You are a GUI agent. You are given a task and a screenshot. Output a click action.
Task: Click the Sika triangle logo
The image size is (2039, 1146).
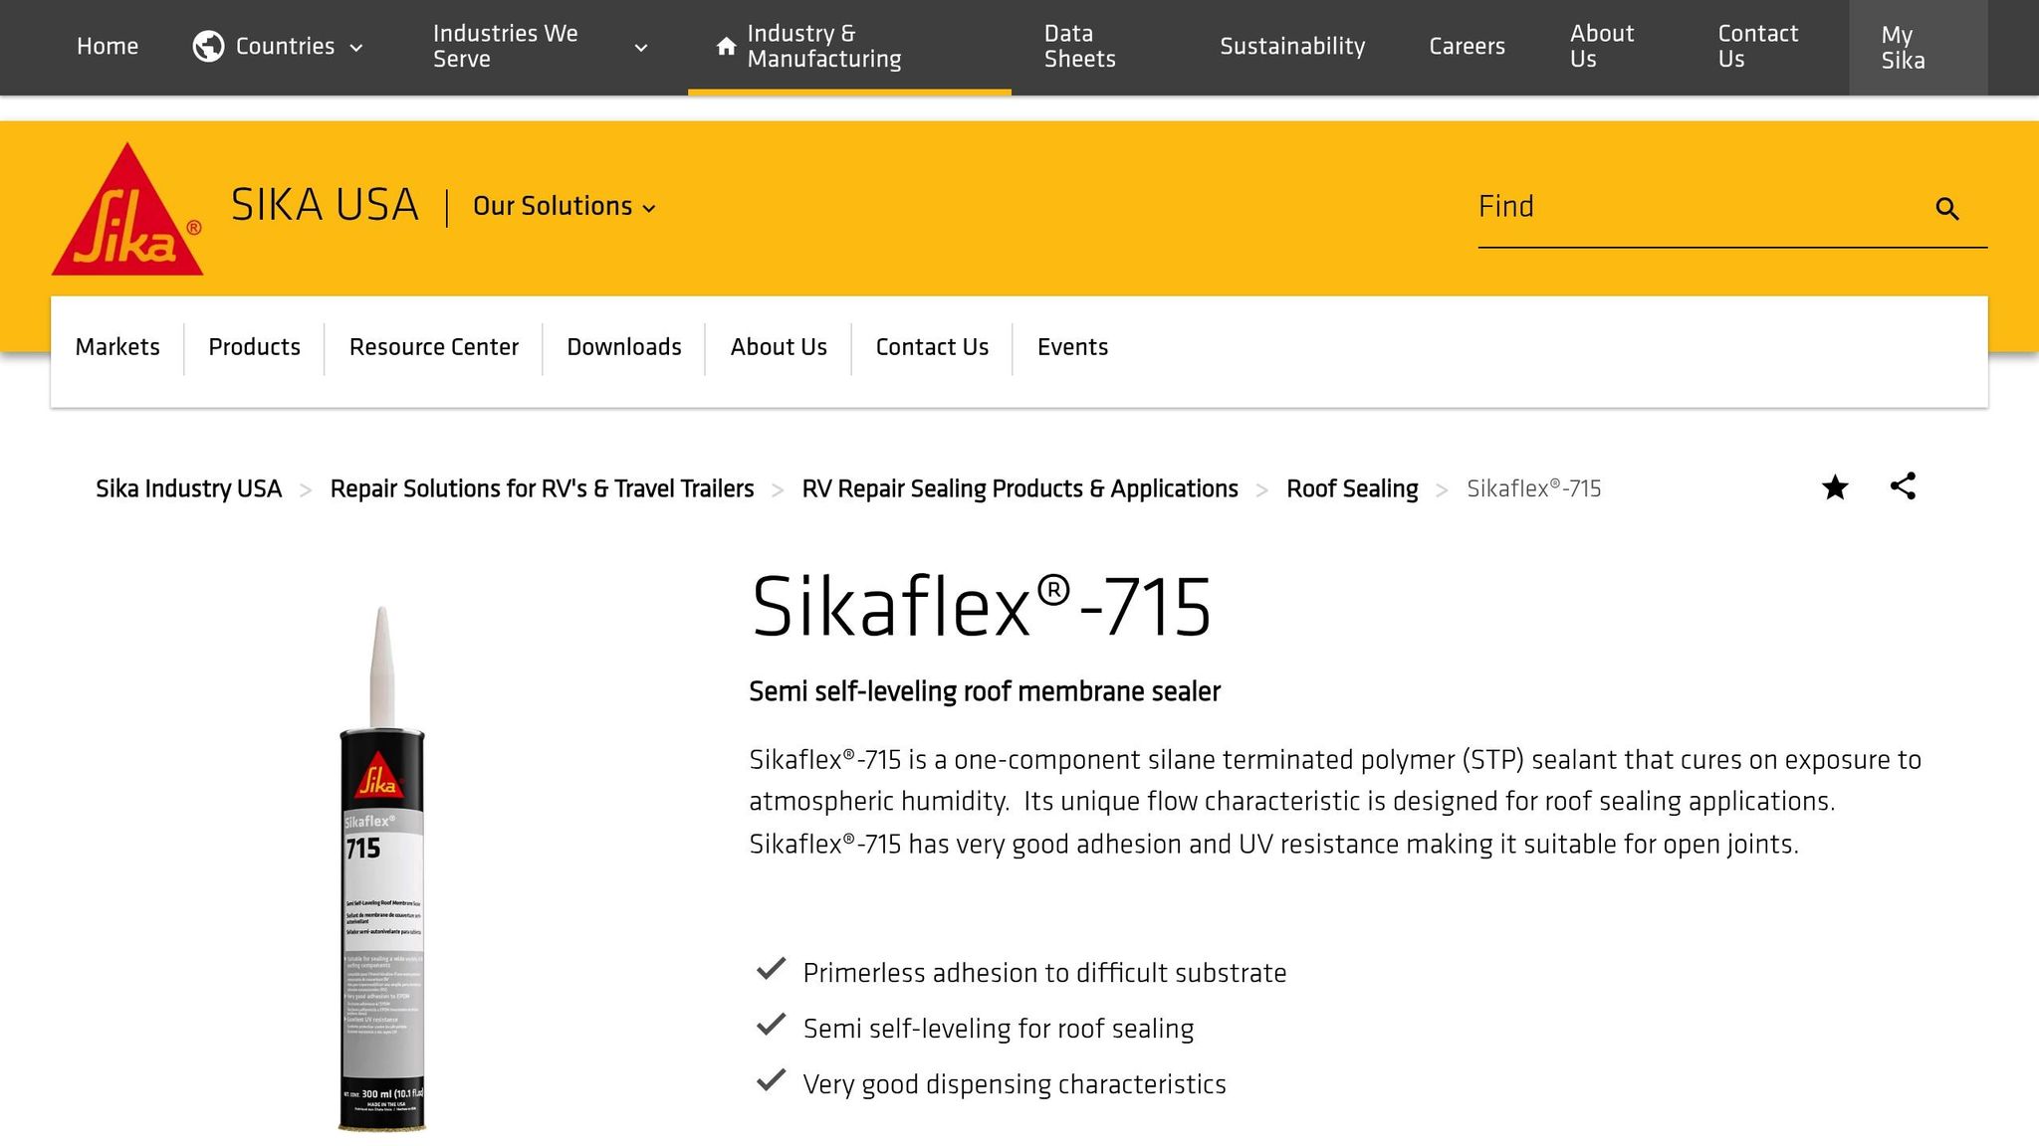[126, 208]
